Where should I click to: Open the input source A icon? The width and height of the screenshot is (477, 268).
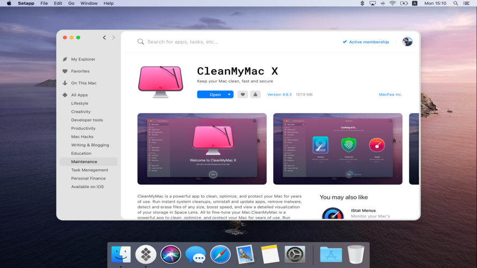point(415,3)
